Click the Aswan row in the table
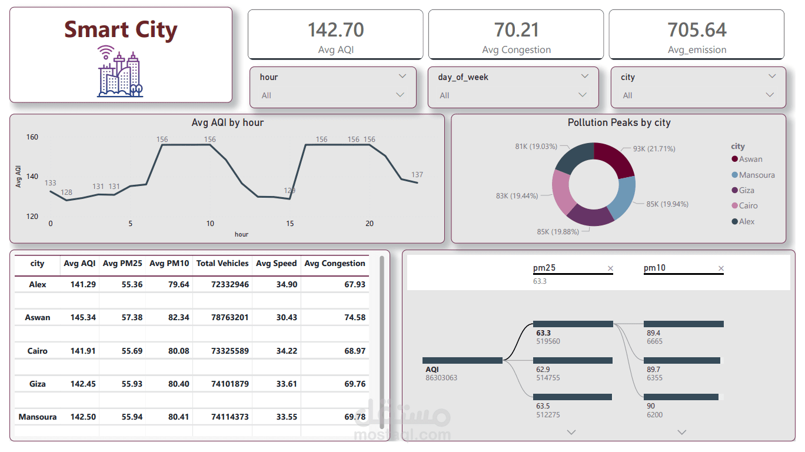This screenshot has height=452, width=805. (192, 317)
